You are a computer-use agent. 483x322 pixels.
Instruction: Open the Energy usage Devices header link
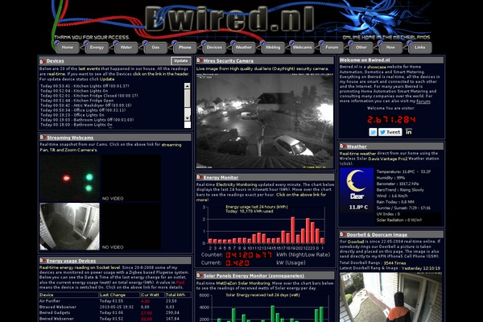(72, 261)
